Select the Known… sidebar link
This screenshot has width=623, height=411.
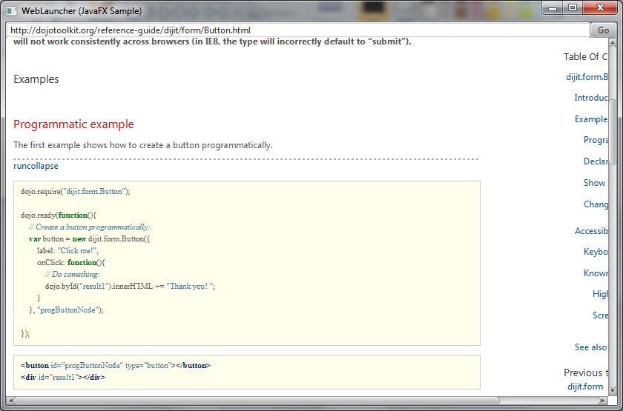(x=596, y=273)
